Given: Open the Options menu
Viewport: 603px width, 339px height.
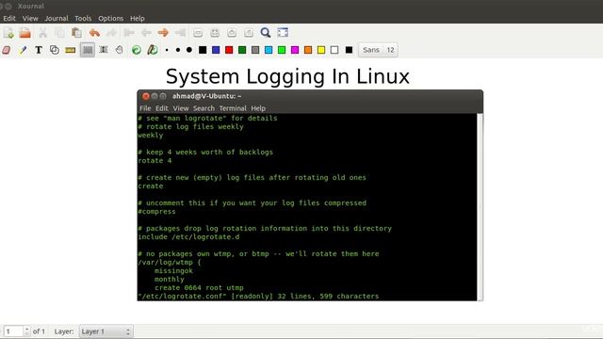Looking at the screenshot, I should [x=111, y=19].
